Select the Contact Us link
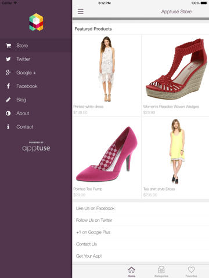The width and height of the screenshot is (209, 278). click(x=140, y=244)
